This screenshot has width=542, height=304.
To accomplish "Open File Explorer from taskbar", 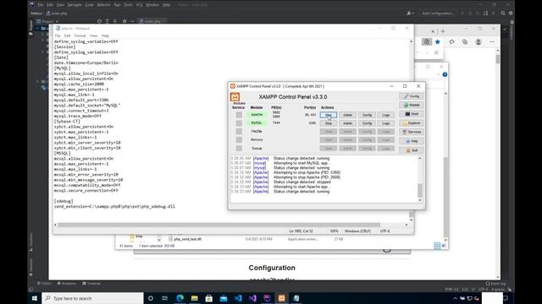I will 194,298.
